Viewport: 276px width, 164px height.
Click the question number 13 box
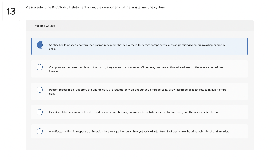tap(11, 11)
